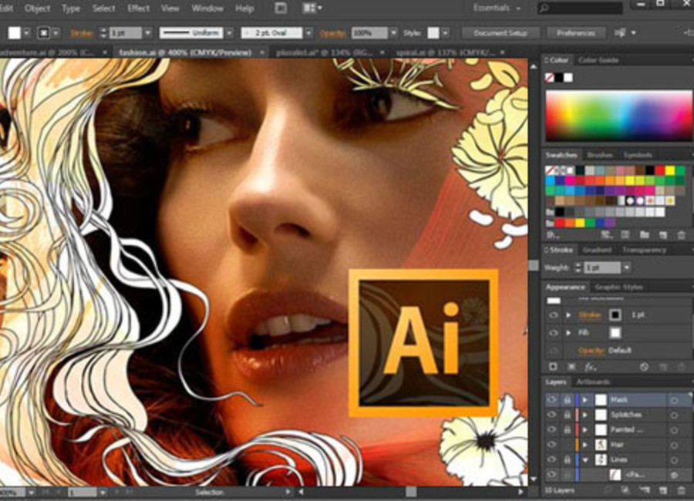Screen dimensions: 694x501
Task: Hide the Hair layer via its eye icon
Action: click(x=551, y=445)
